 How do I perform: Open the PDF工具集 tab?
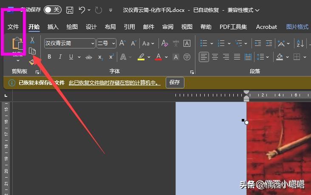[x=233, y=27]
